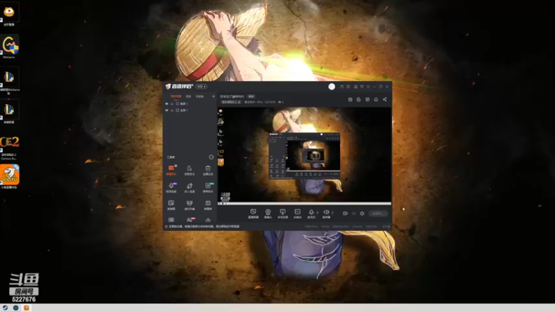Viewport: 555px width, 312px height.
Task: Click the title bar icon left of the triangle
Action: point(355,86)
